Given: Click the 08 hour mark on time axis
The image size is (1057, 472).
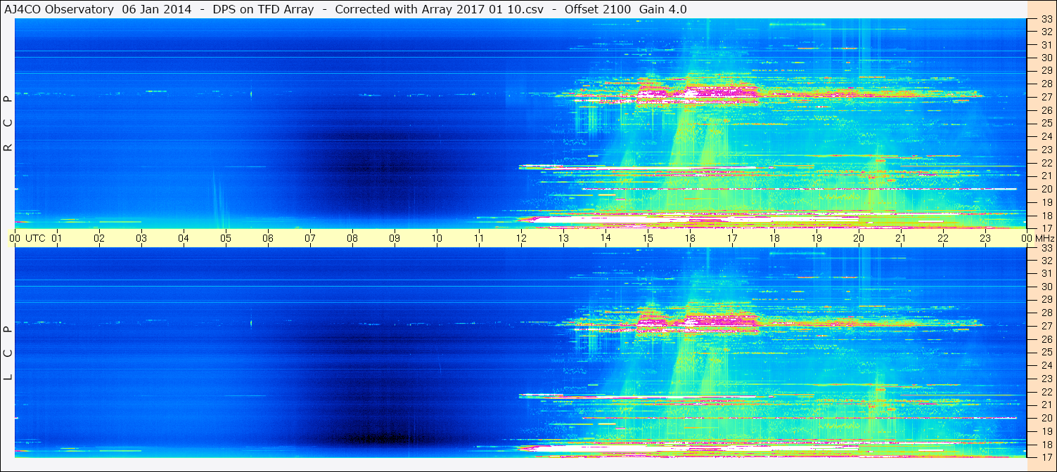Looking at the screenshot, I should [x=352, y=238].
